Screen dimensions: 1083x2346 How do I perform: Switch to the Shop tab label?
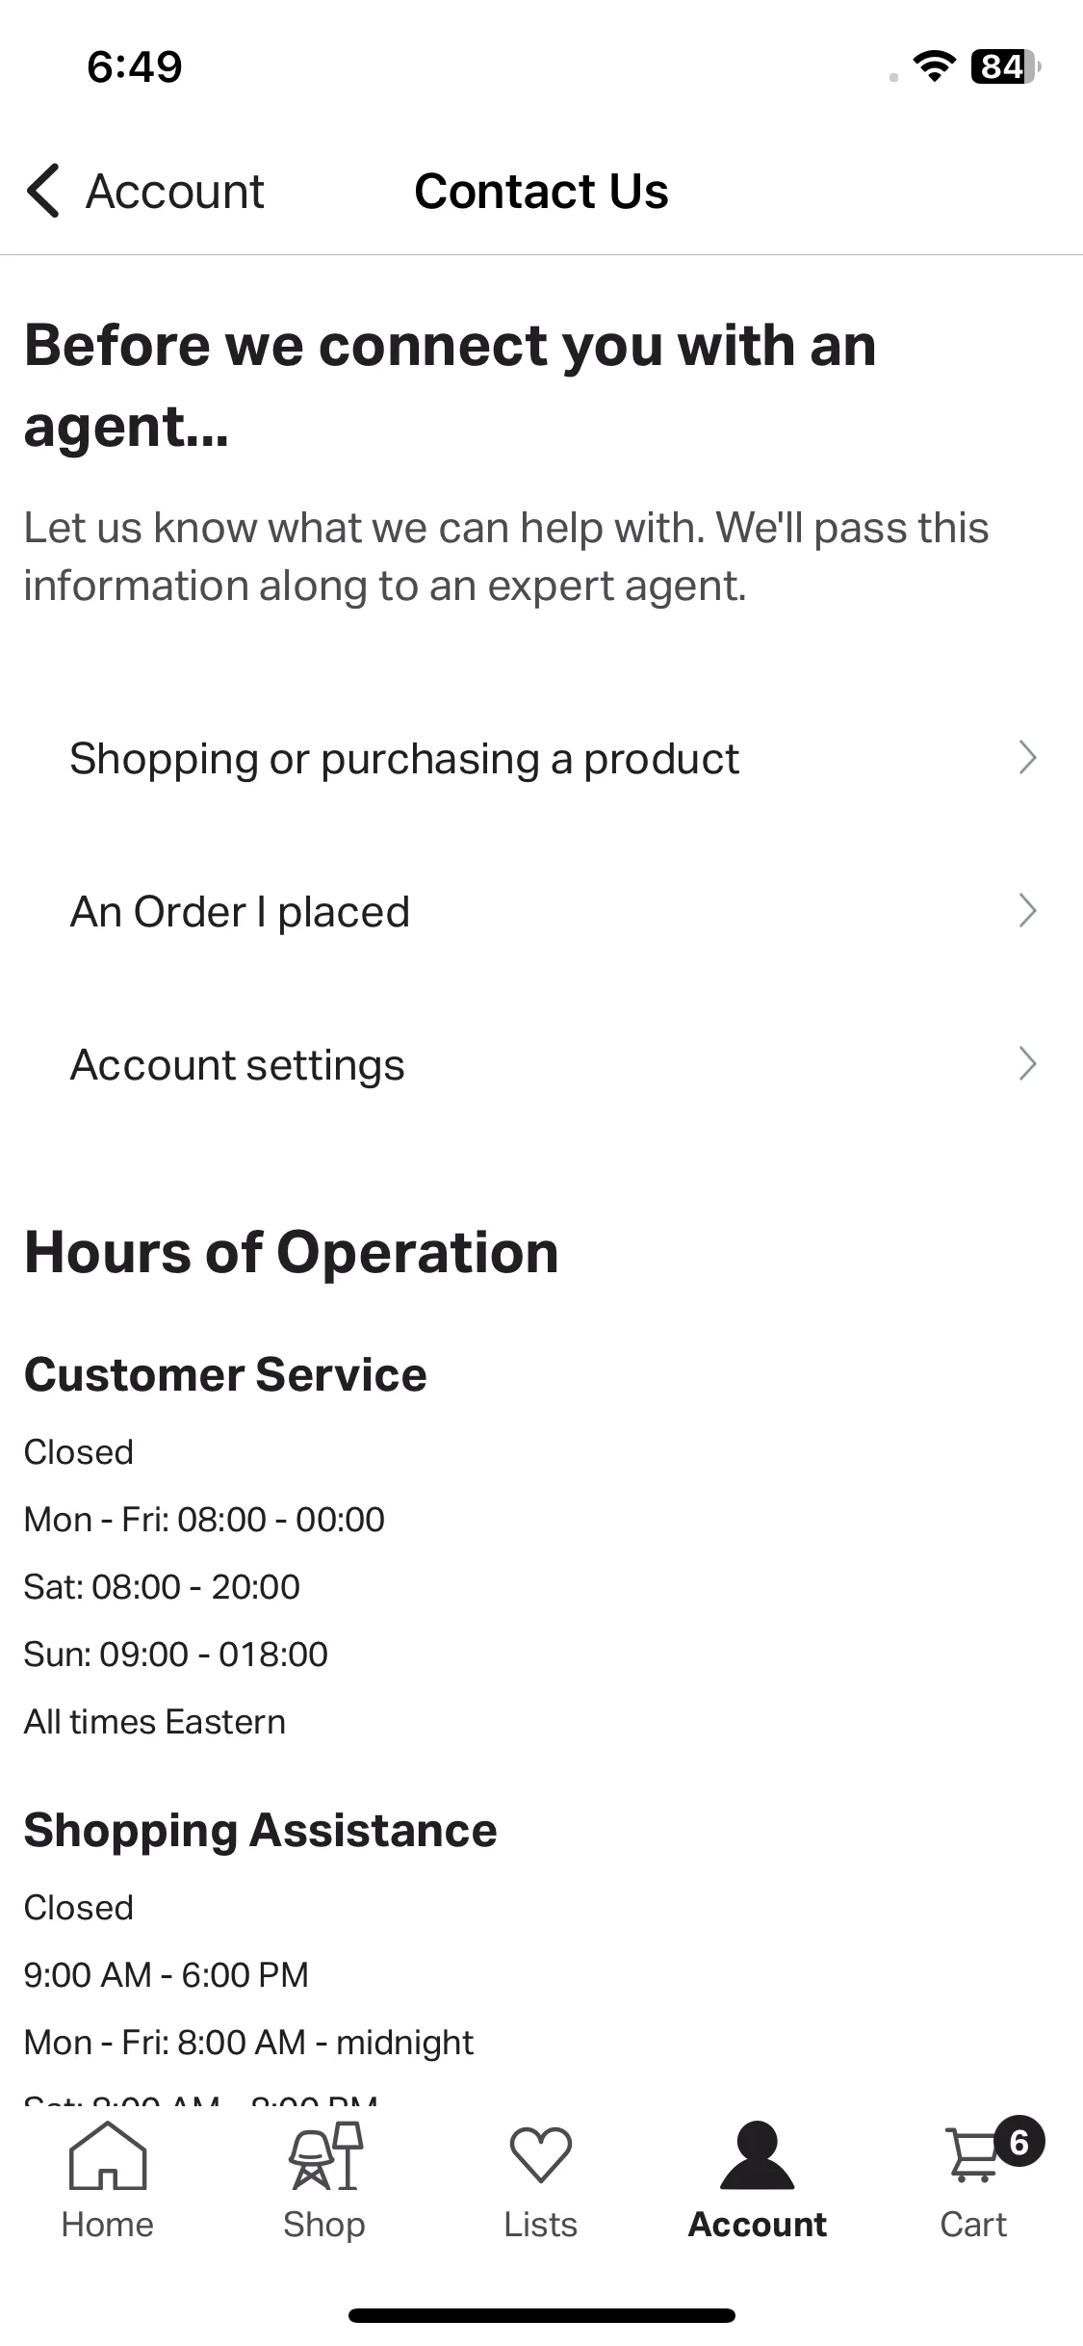click(x=324, y=2225)
